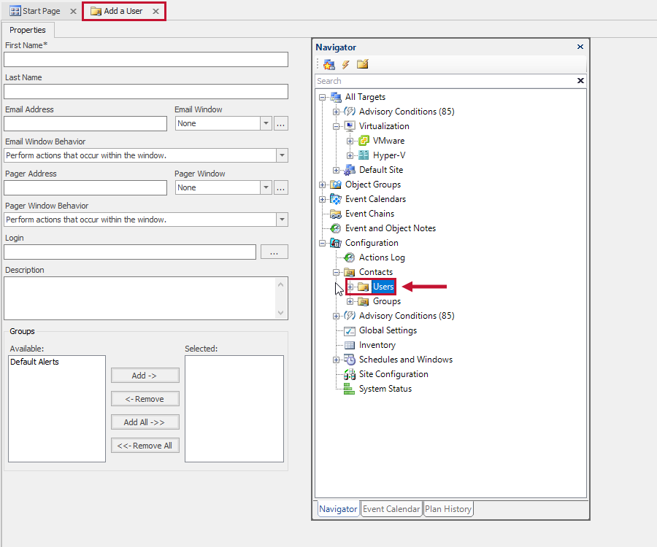Open the Event Calendar tab
Viewport: 657px width, 547px height.
(391, 508)
